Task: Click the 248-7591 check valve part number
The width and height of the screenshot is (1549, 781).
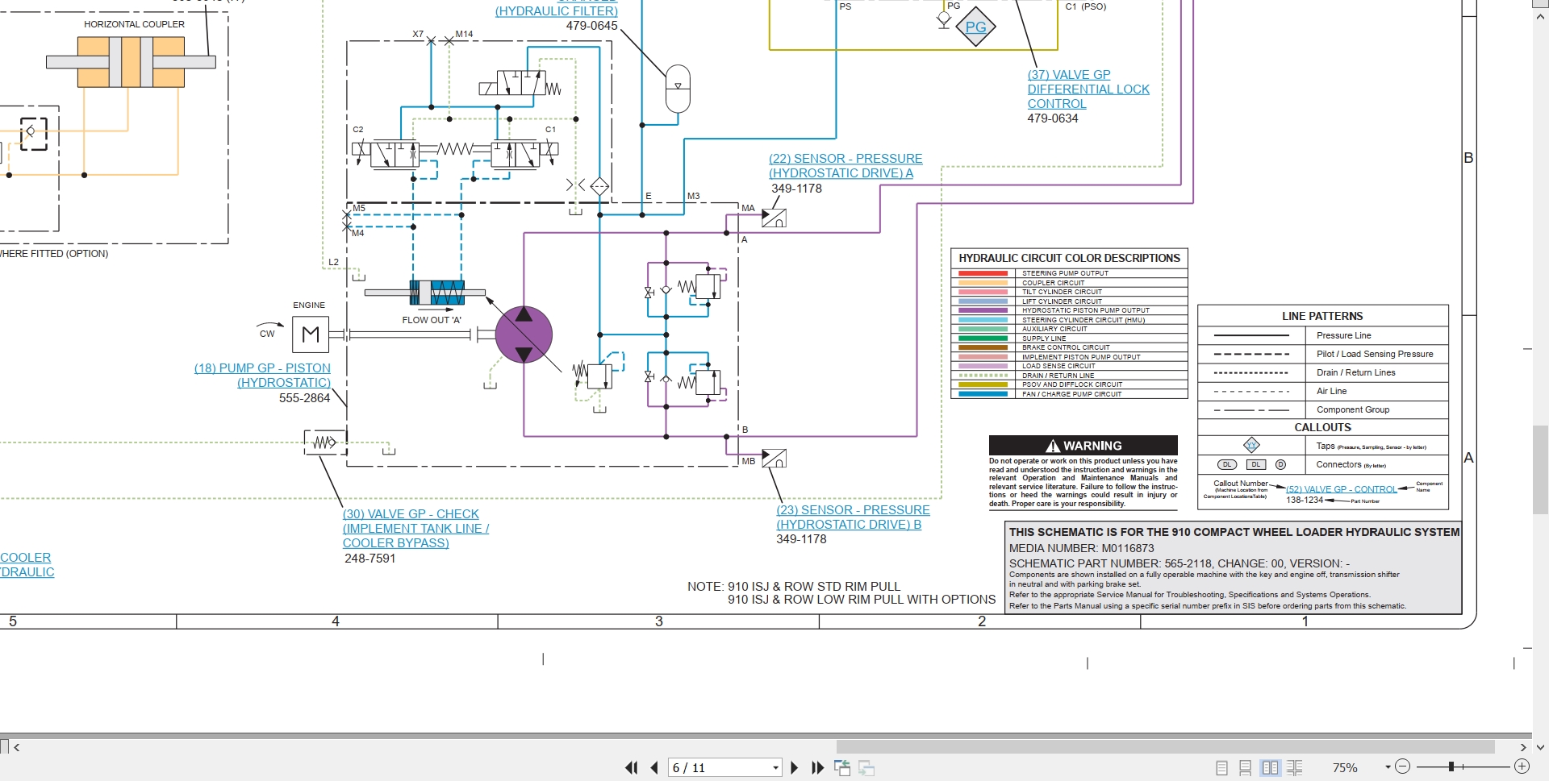Action: pos(370,559)
